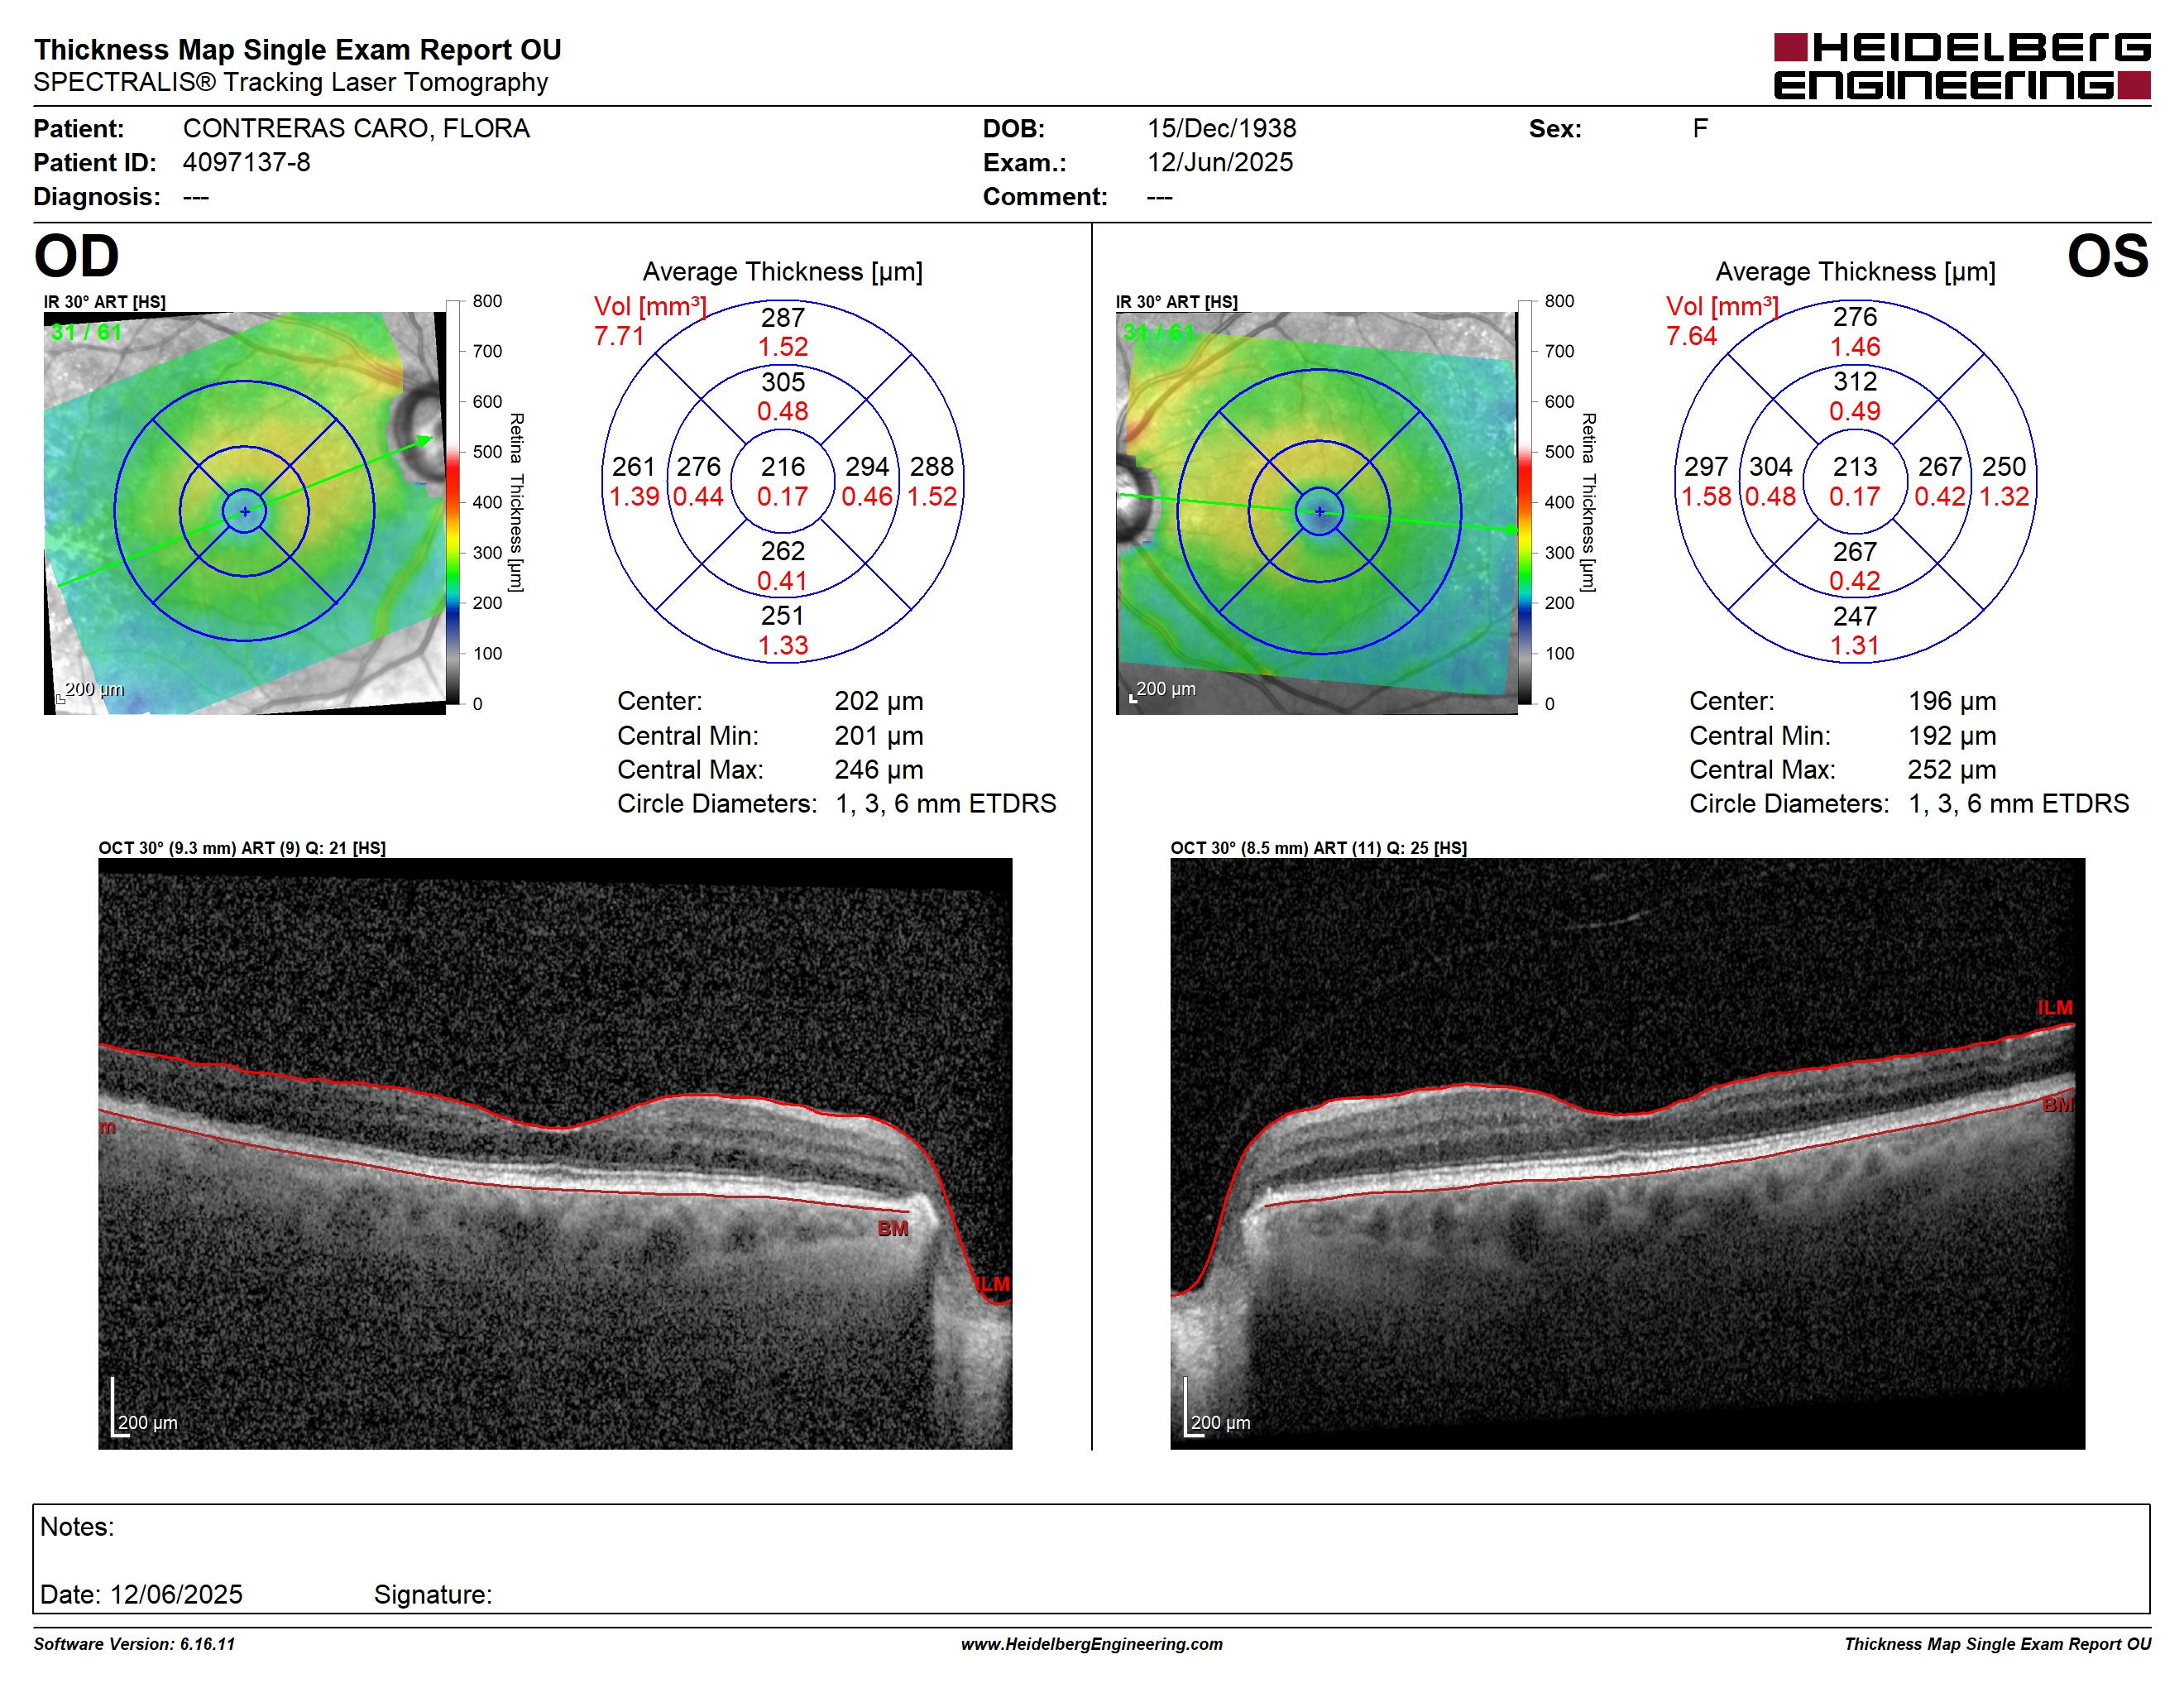Click OD outer temporal thickness 261
2184x1688 pixels.
click(633, 466)
